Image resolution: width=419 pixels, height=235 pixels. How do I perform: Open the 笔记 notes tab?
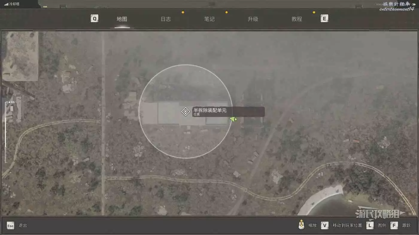coord(209,19)
